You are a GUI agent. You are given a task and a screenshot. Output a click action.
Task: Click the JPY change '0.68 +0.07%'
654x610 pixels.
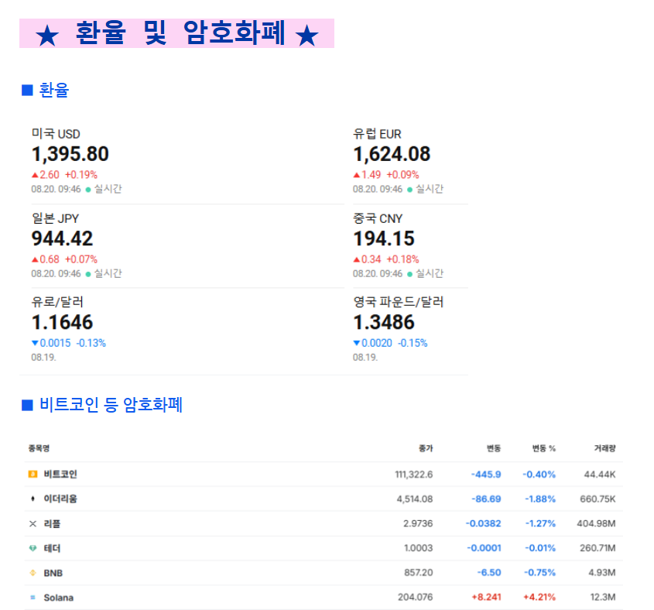point(64,259)
